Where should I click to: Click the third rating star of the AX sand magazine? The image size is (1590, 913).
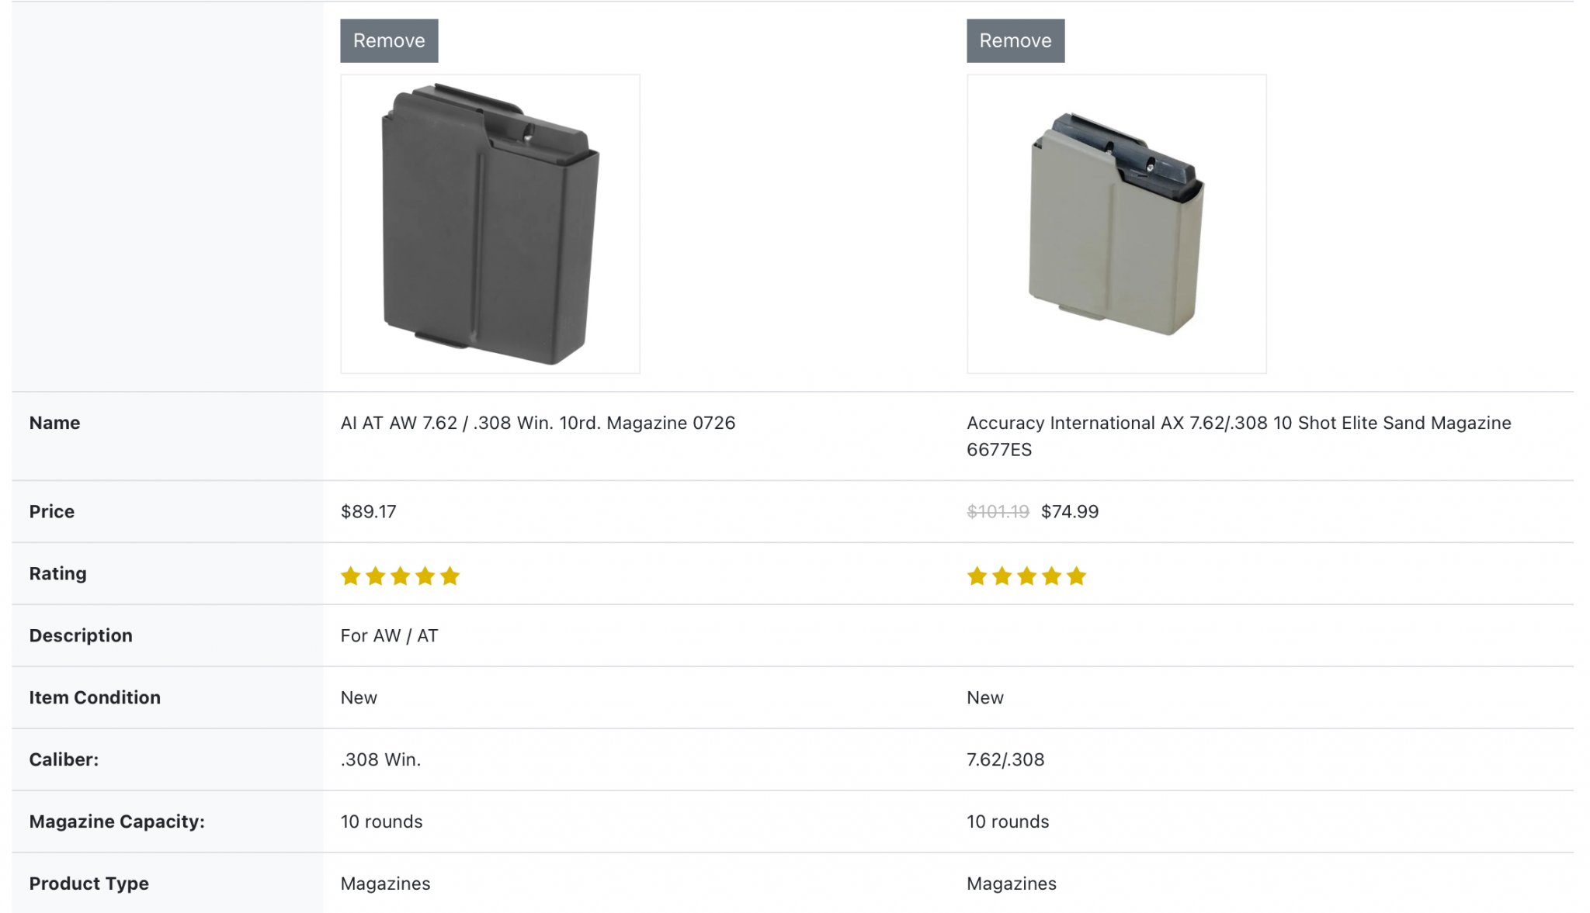tap(1027, 576)
